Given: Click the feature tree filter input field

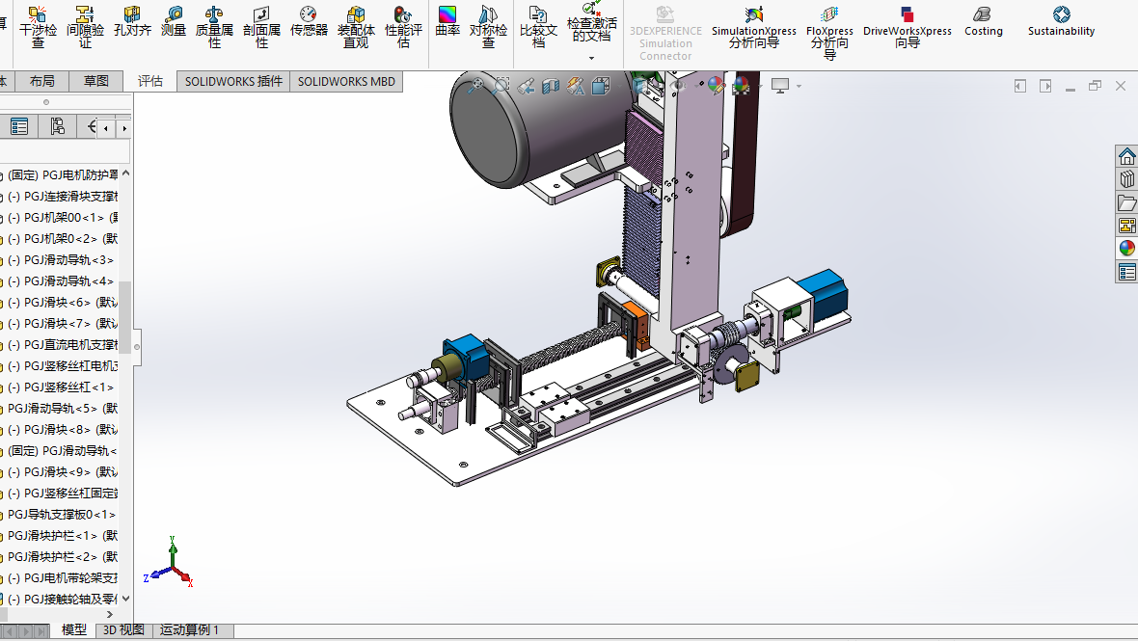Looking at the screenshot, I should pyautogui.click(x=64, y=152).
